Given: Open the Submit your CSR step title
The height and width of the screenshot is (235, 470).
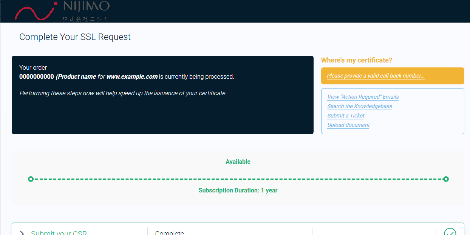Looking at the screenshot, I should [x=59, y=233].
